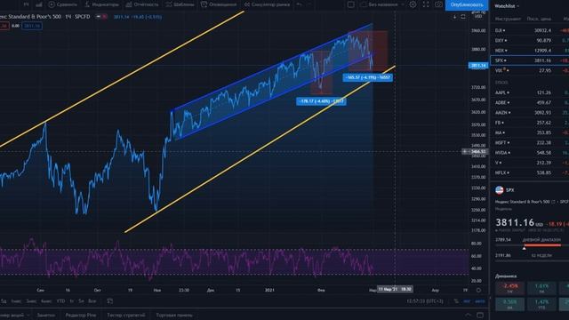Select the 1г date range
The image size is (569, 320).
click(x=72, y=301)
